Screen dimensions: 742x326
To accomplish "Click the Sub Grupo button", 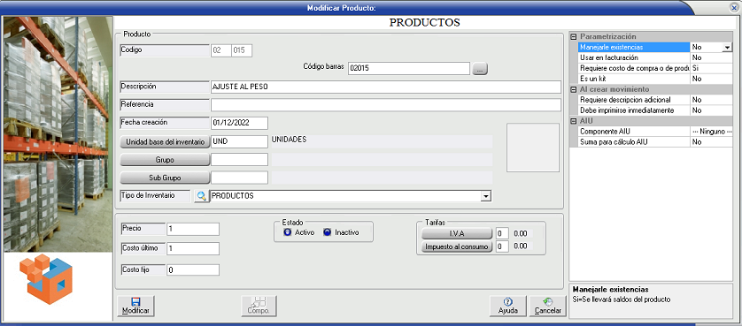I will pos(165,178).
